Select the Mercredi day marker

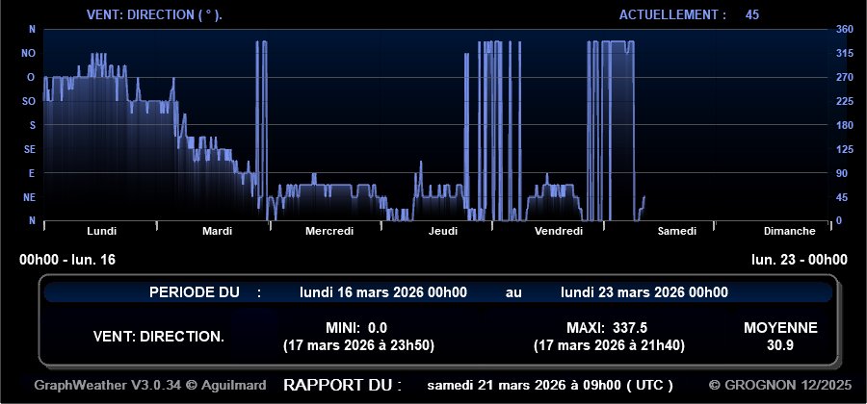tap(329, 231)
